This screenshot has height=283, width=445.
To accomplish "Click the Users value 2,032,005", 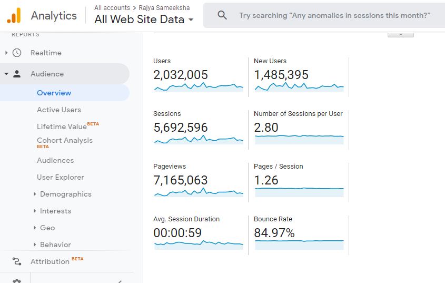I will [181, 75].
